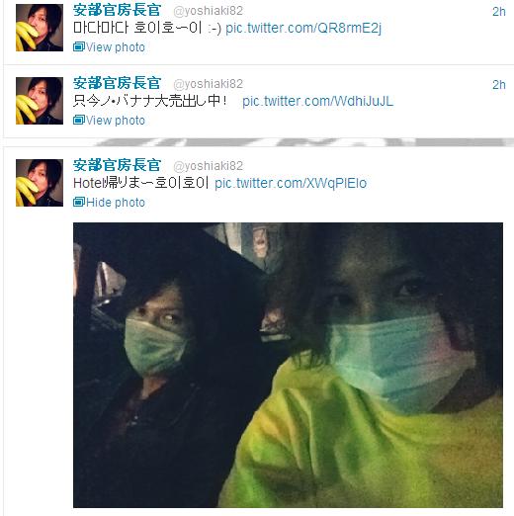Expand View photo in the banana sale tweet
The image size is (514, 516).
tap(116, 121)
